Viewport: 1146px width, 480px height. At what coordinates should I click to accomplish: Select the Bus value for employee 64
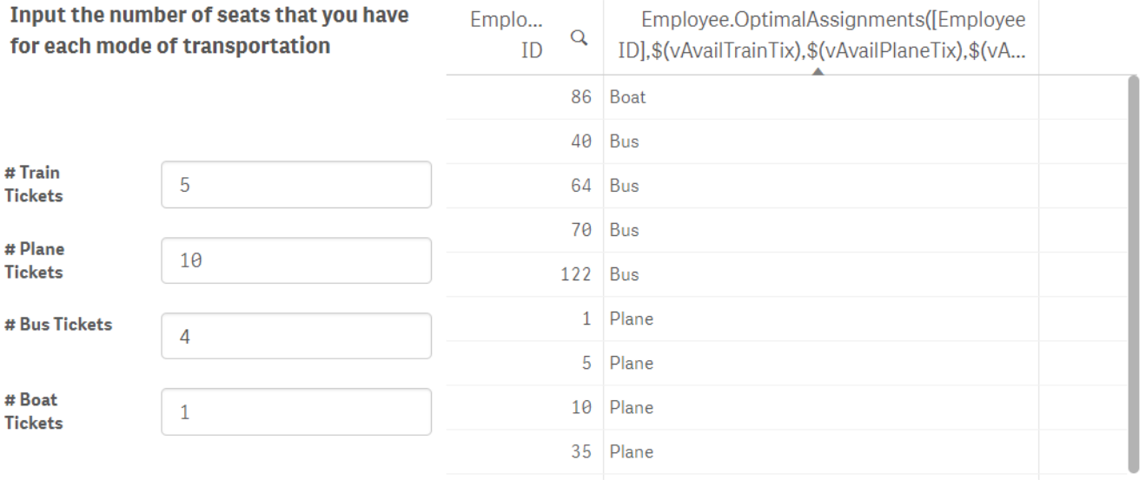click(821, 186)
